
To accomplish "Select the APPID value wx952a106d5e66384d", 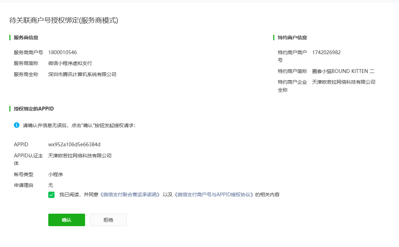I will [74, 145].
